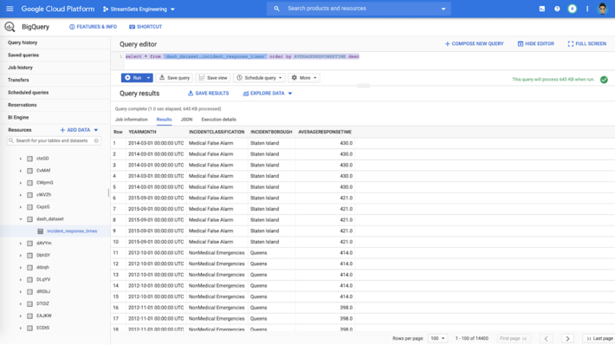Click the help icon in resources search
Screen dimensions: 615x345
click(96, 140)
